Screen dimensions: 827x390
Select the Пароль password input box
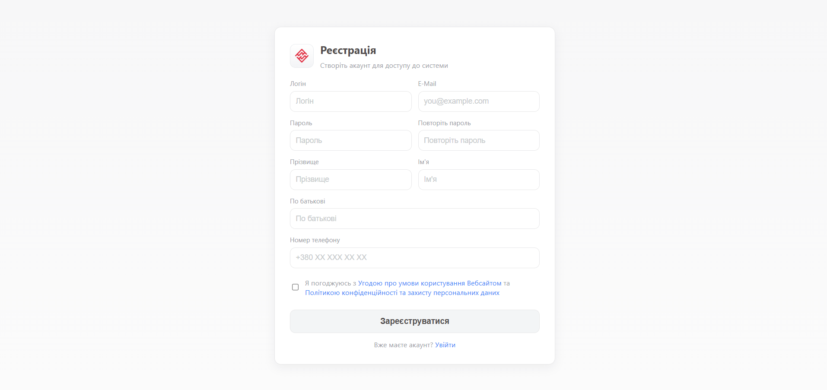pyautogui.click(x=350, y=140)
